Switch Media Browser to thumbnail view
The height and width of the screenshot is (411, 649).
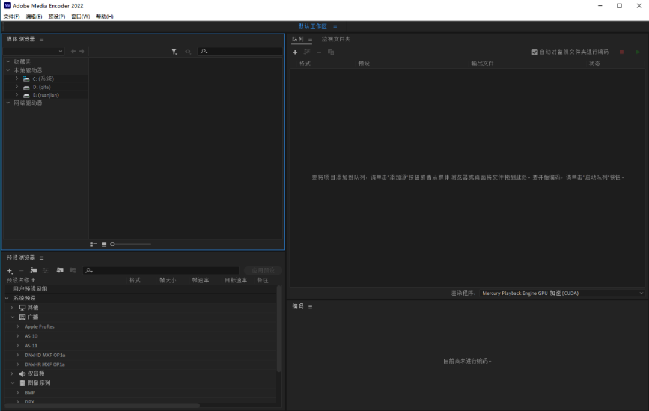tap(104, 244)
